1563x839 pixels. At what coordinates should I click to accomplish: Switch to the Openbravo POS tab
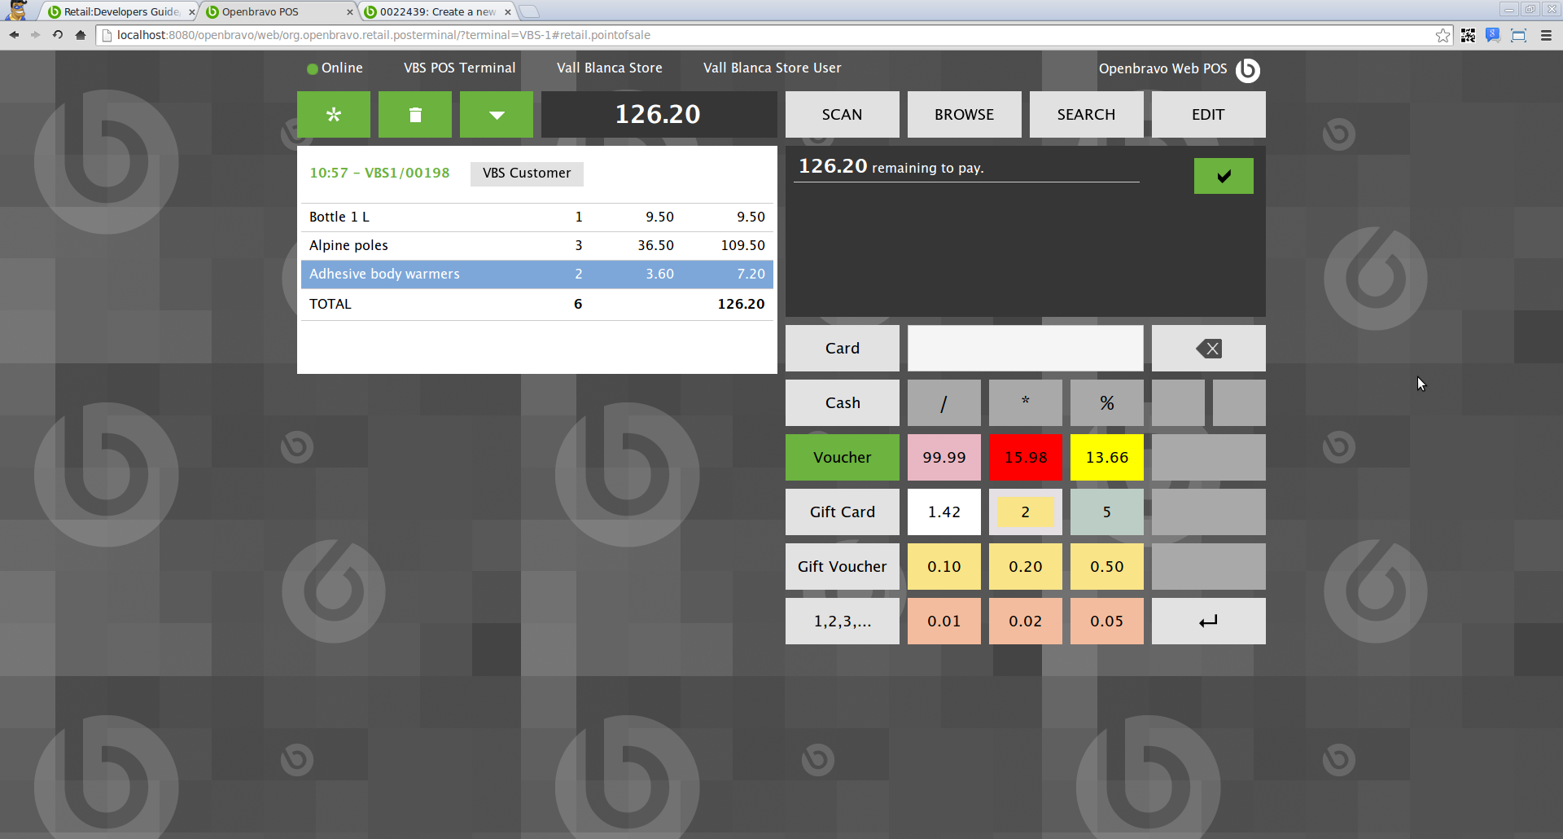278,11
